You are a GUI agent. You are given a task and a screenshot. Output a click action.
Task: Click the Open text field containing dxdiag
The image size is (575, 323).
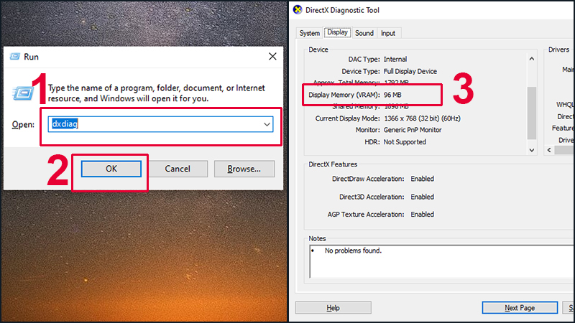tap(160, 124)
